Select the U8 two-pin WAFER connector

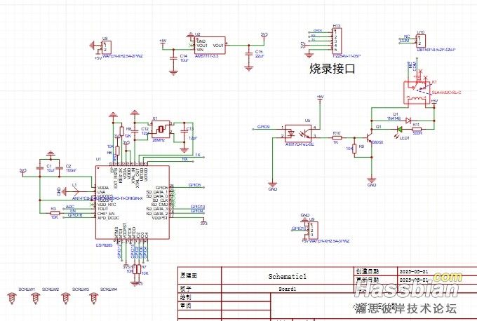(x=106, y=48)
